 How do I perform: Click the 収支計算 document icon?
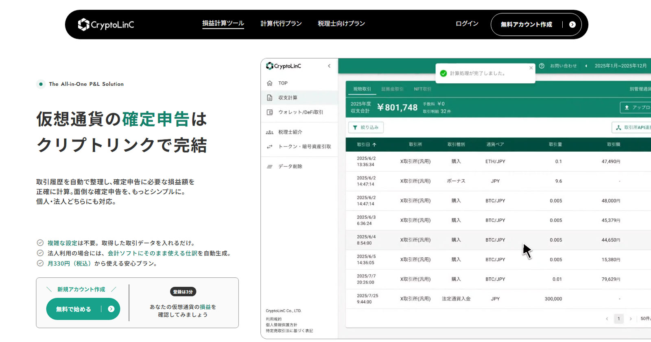[269, 98]
